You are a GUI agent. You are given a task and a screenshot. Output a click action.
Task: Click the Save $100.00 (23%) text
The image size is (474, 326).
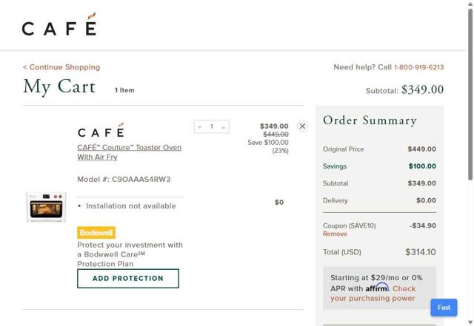point(268,146)
